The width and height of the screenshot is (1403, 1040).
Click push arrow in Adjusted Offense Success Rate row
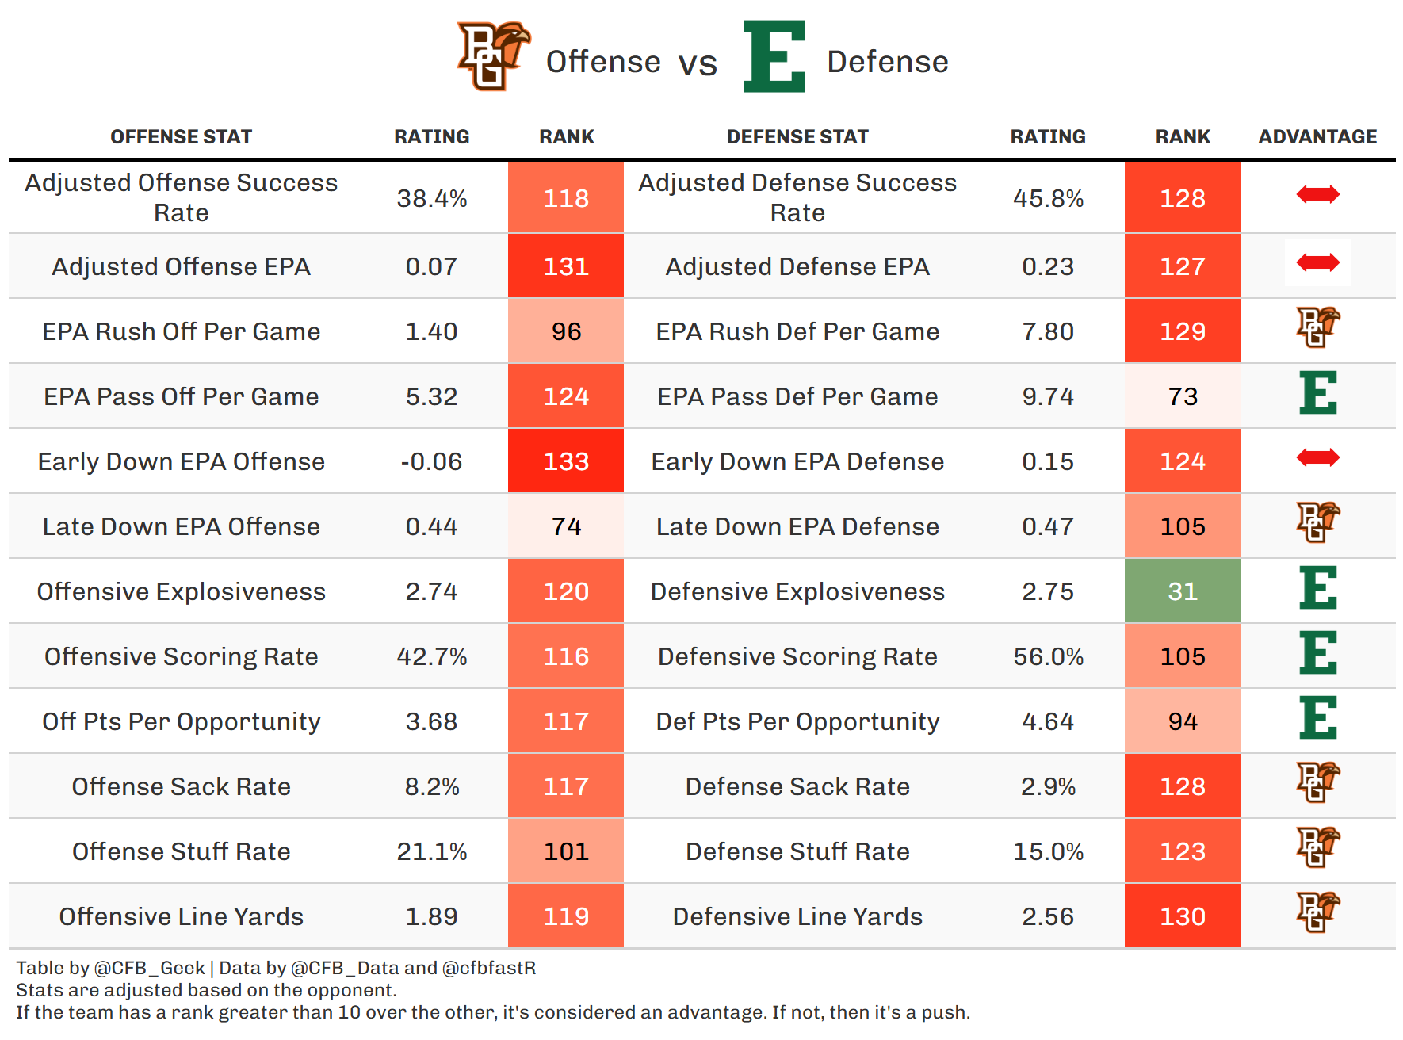(x=1317, y=194)
